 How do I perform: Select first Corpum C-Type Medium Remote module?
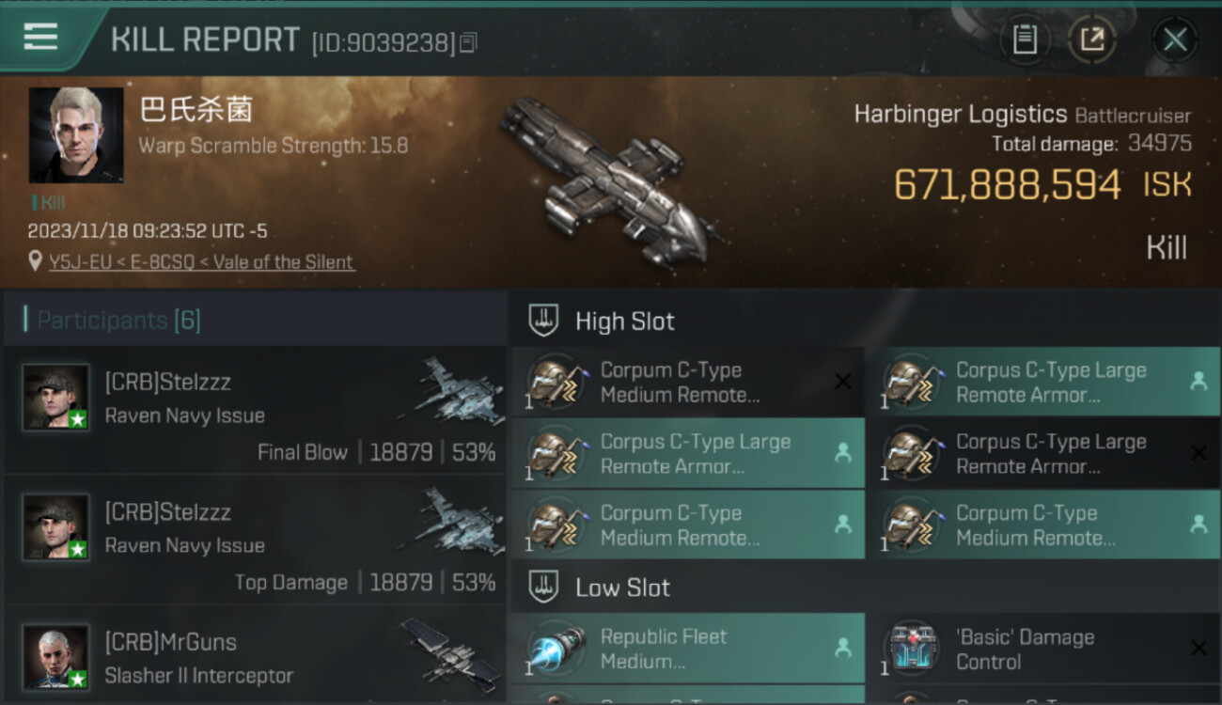pos(688,382)
